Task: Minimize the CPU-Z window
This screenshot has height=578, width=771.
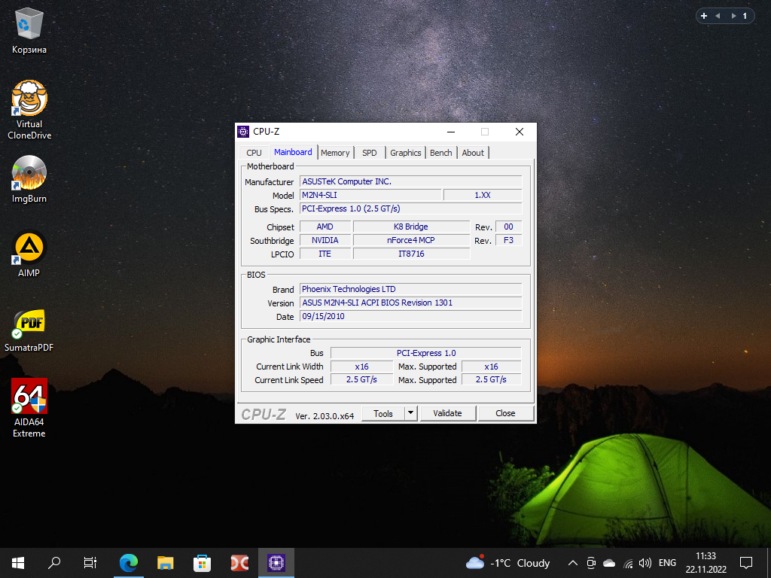Action: [x=451, y=132]
